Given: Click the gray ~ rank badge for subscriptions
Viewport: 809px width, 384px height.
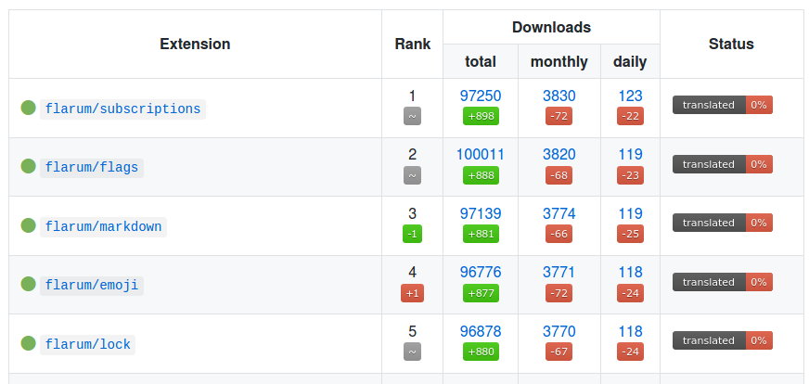Looking at the screenshot, I should point(412,116).
